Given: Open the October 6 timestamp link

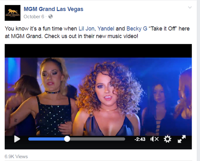Looking at the screenshot, I should [x=34, y=16].
